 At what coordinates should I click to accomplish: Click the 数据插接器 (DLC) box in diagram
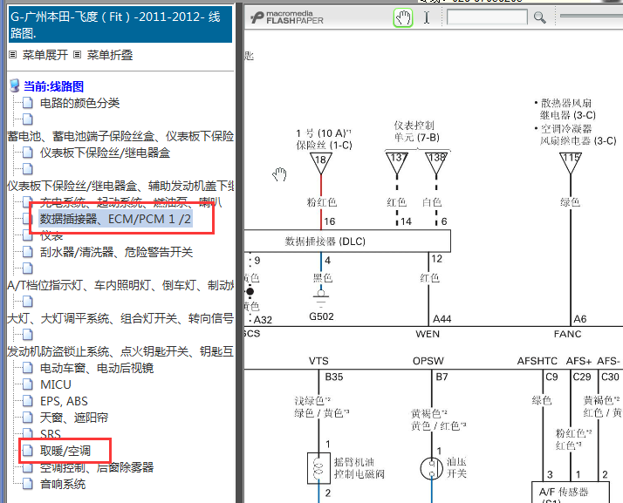tap(347, 241)
